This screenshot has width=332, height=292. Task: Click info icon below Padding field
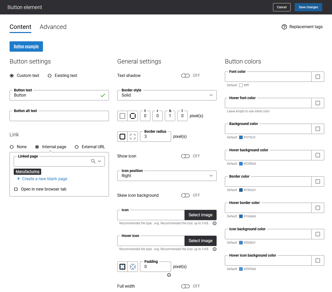click(x=169, y=275)
